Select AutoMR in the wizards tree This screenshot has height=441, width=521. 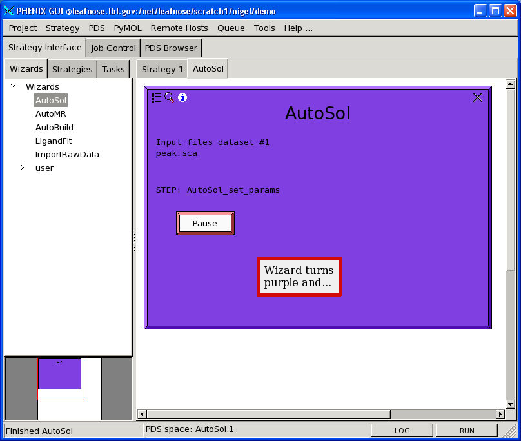[x=50, y=114]
